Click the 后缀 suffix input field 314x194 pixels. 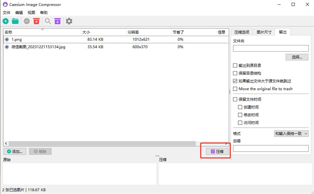tap(271, 148)
